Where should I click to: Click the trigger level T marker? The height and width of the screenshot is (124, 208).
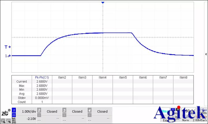pos(7,47)
